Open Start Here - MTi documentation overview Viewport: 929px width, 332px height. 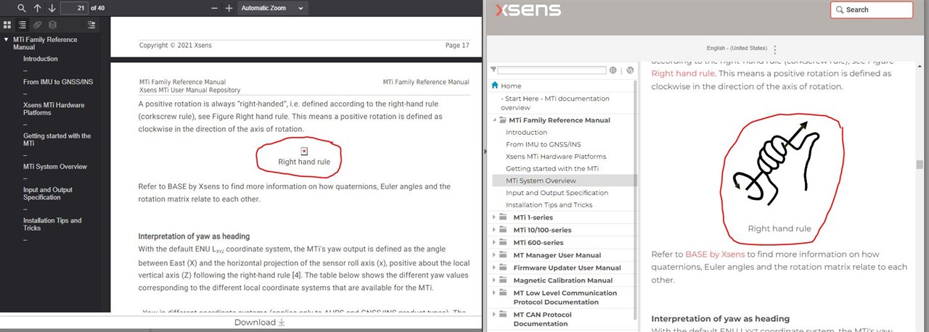pyautogui.click(x=555, y=103)
